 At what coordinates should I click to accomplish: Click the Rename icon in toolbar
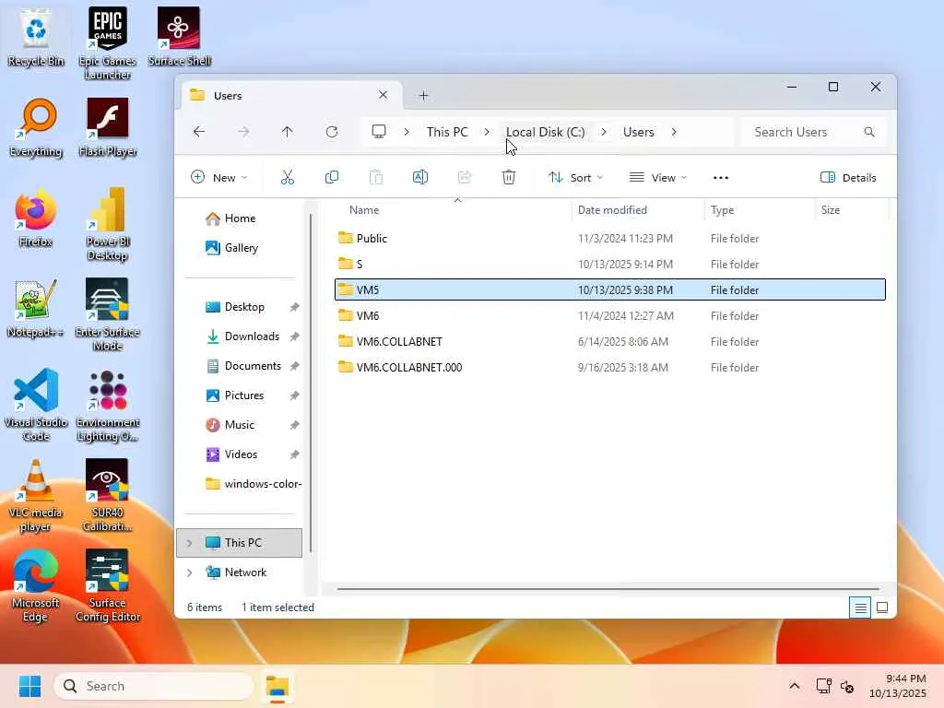(420, 177)
